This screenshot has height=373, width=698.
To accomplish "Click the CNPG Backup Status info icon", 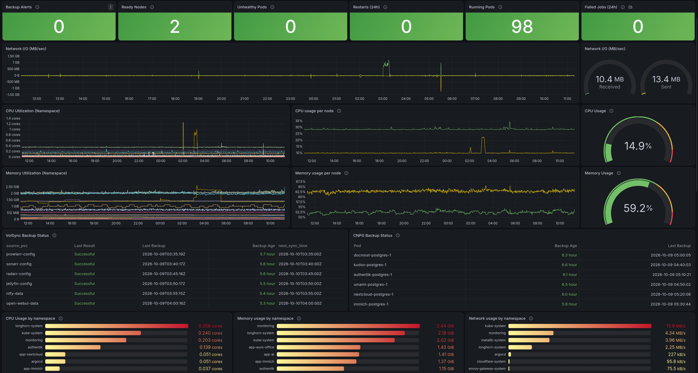I will (398, 236).
